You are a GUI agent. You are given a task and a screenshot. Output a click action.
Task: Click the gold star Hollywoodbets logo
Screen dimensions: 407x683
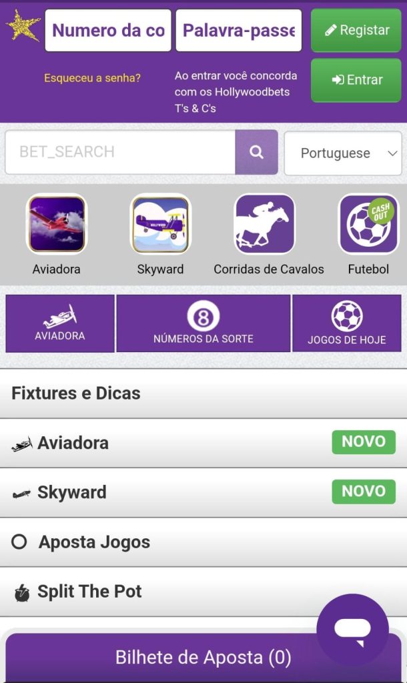click(x=23, y=25)
